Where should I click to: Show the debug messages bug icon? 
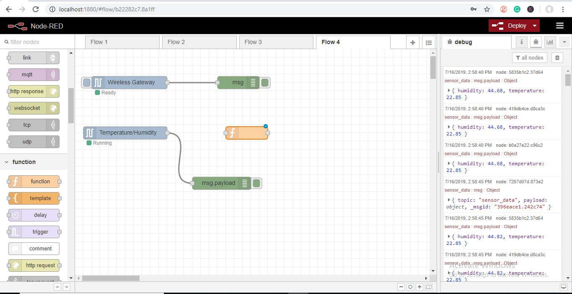click(x=536, y=42)
